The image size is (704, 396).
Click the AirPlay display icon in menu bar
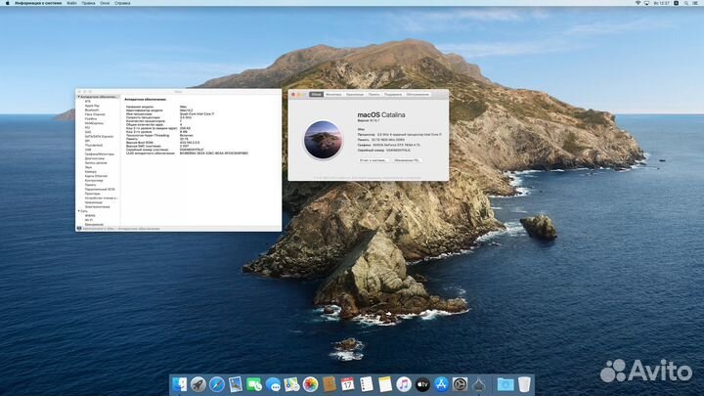646,3
